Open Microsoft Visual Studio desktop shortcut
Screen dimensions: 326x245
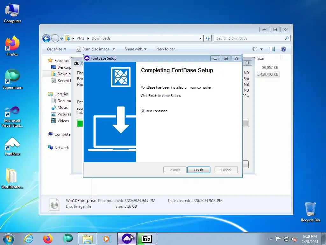(x=12, y=117)
